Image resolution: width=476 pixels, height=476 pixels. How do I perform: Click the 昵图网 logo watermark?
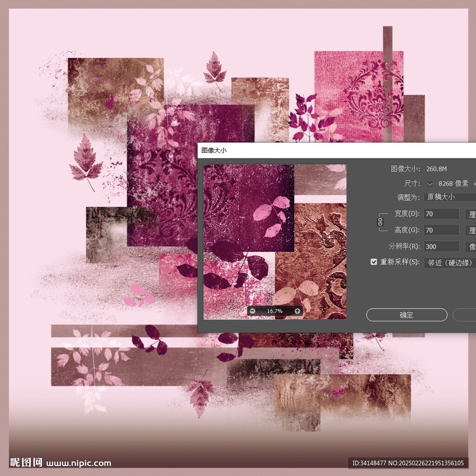[x=26, y=463]
